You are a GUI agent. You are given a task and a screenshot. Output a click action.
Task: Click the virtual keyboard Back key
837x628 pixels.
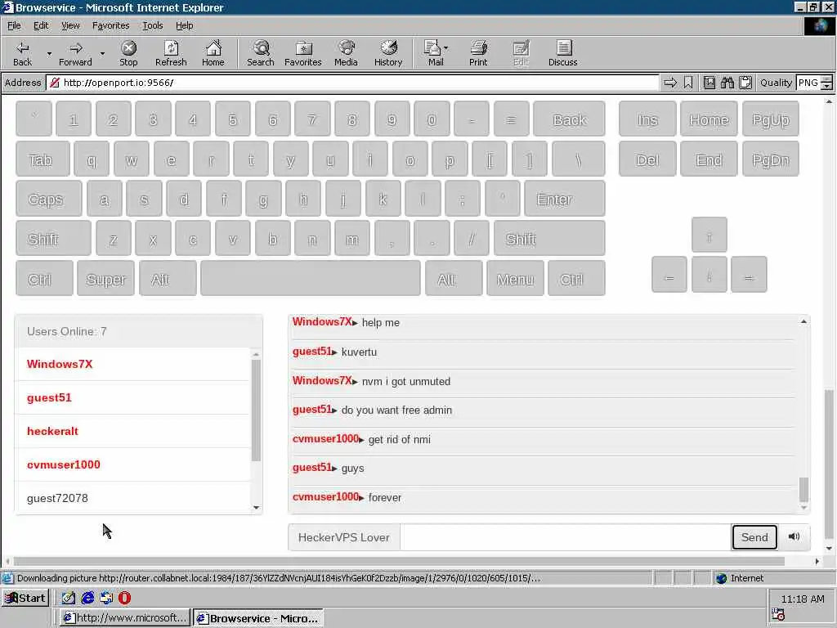569,119
